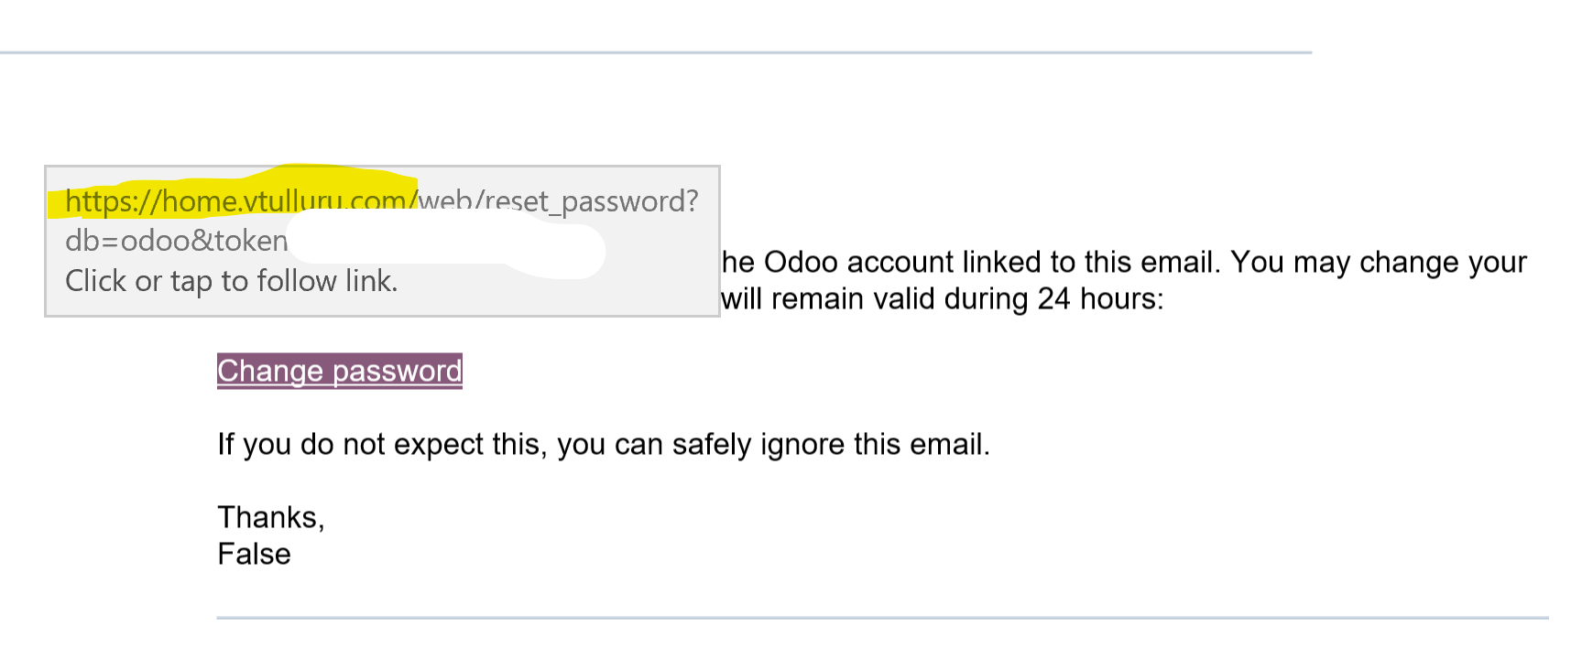Image resolution: width=1582 pixels, height=659 pixels.
Task: Click the white redacted token blob
Action: (447, 247)
